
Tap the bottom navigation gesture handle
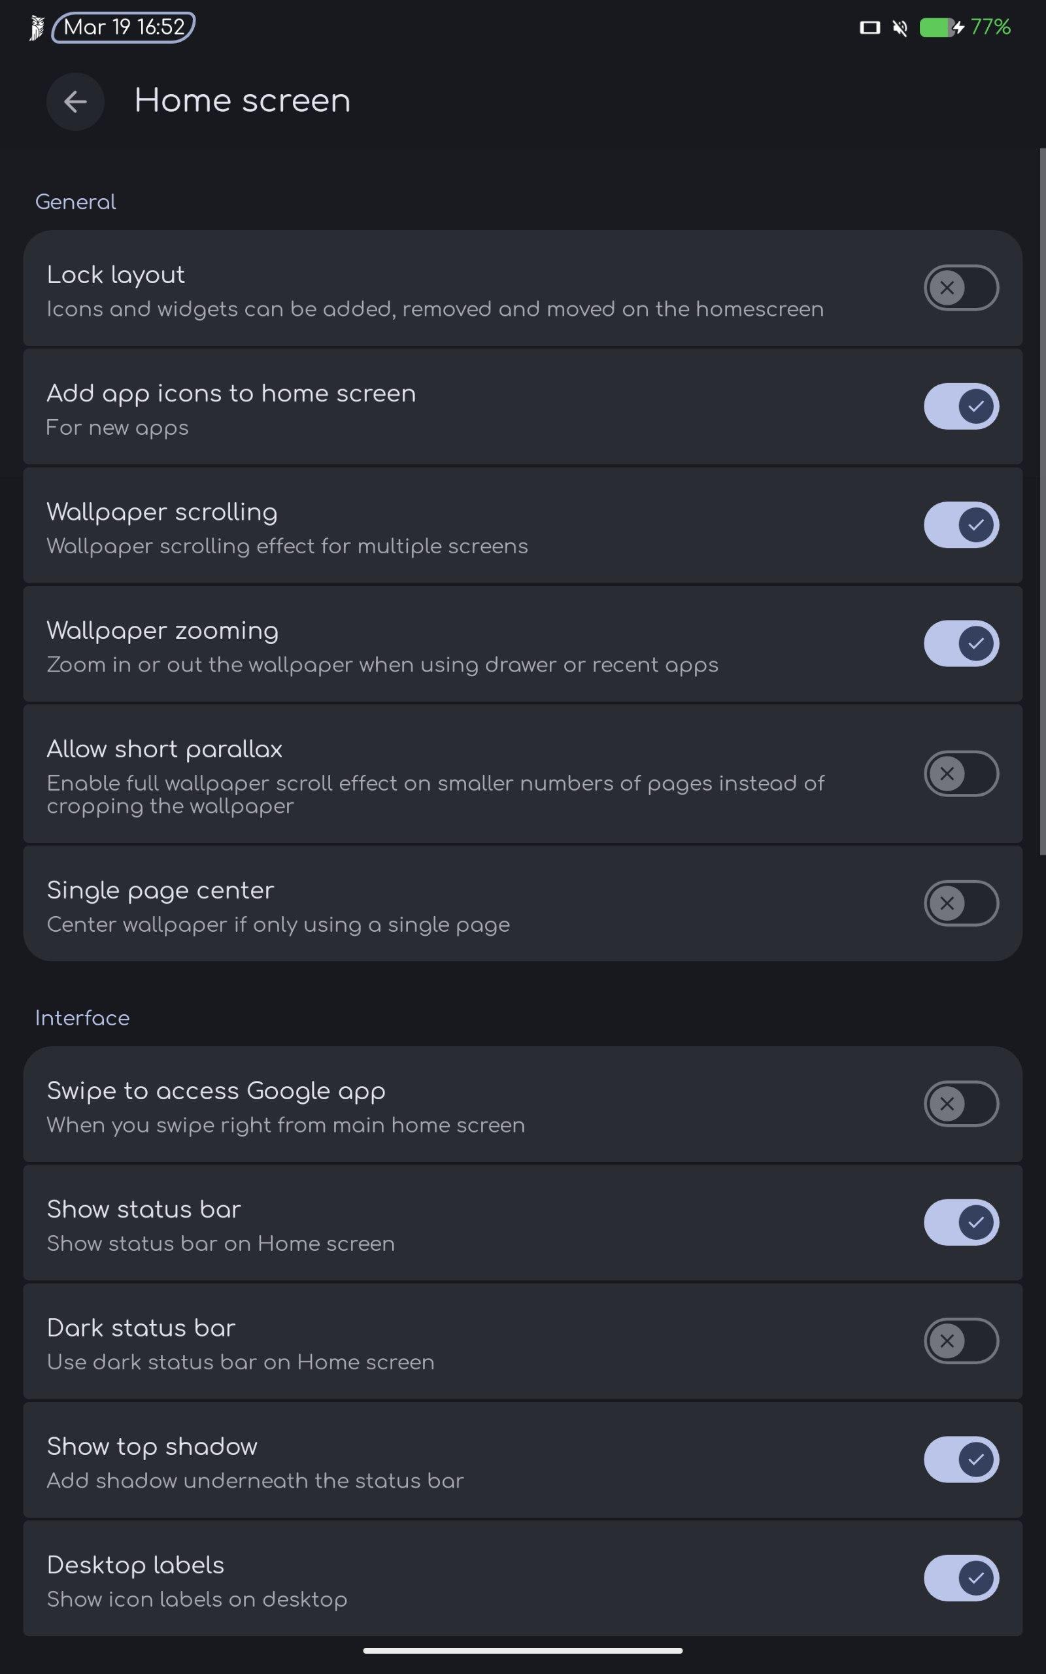tap(523, 1650)
